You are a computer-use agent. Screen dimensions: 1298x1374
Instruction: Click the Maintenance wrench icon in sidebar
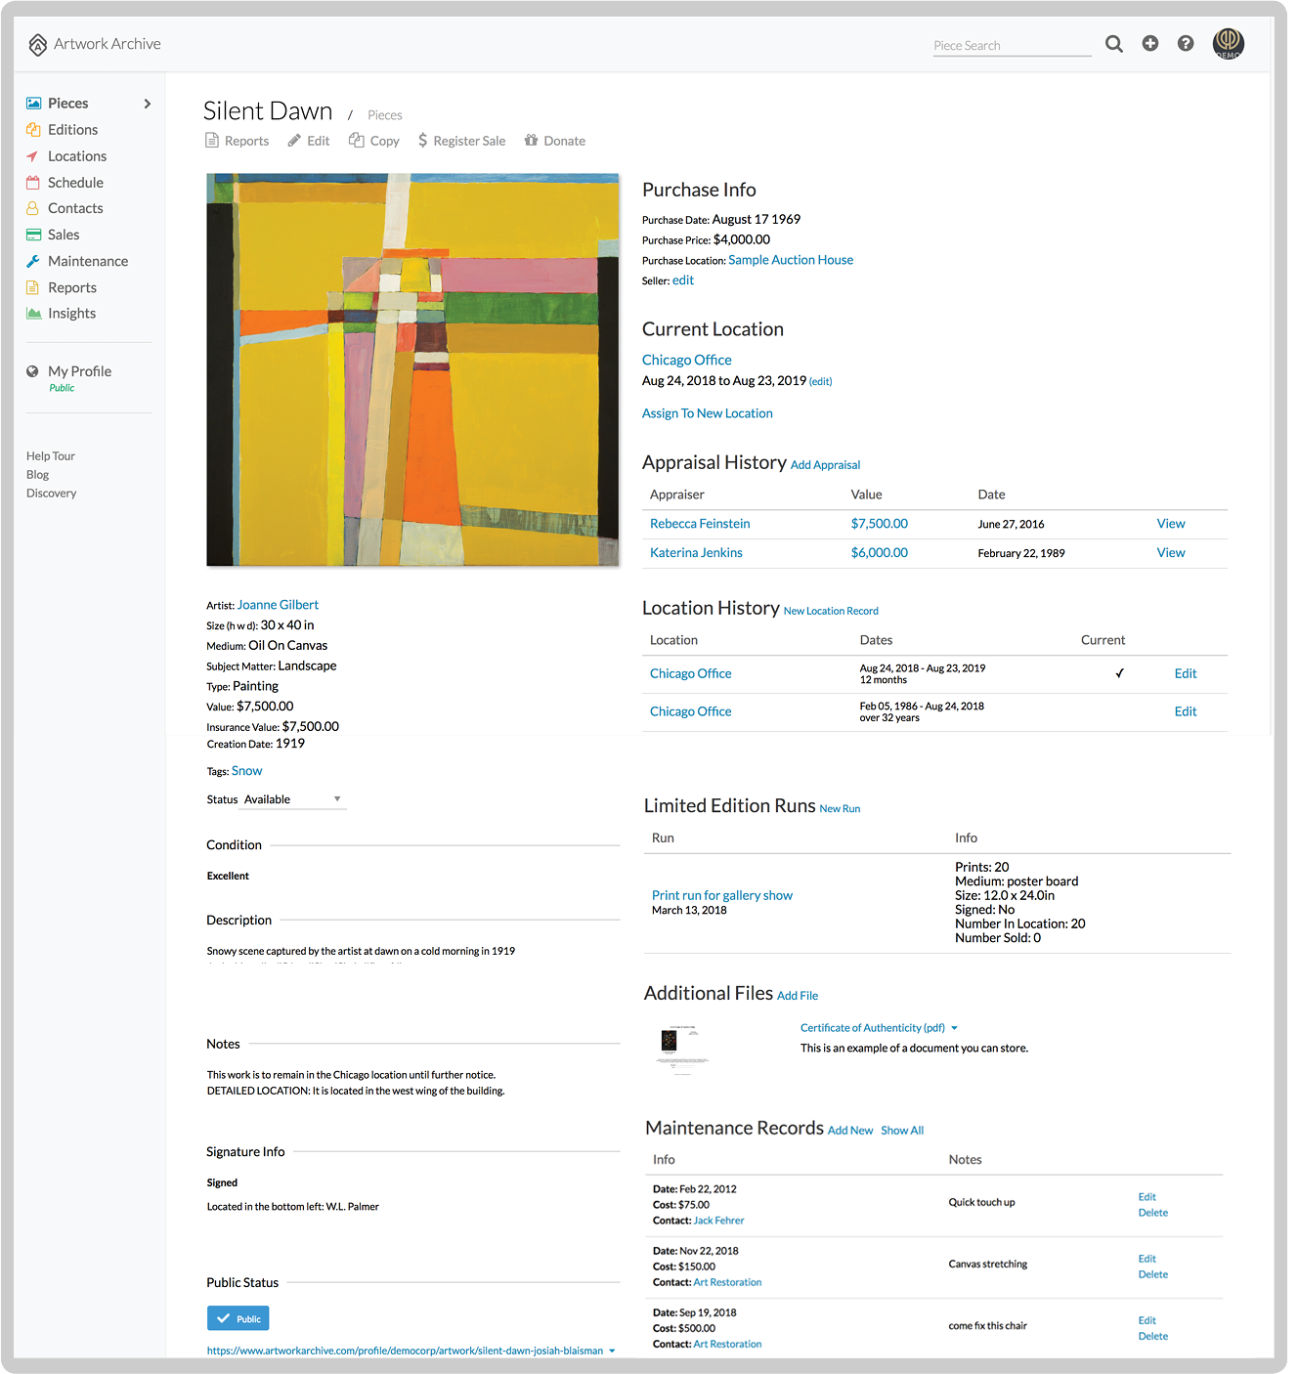(x=33, y=261)
